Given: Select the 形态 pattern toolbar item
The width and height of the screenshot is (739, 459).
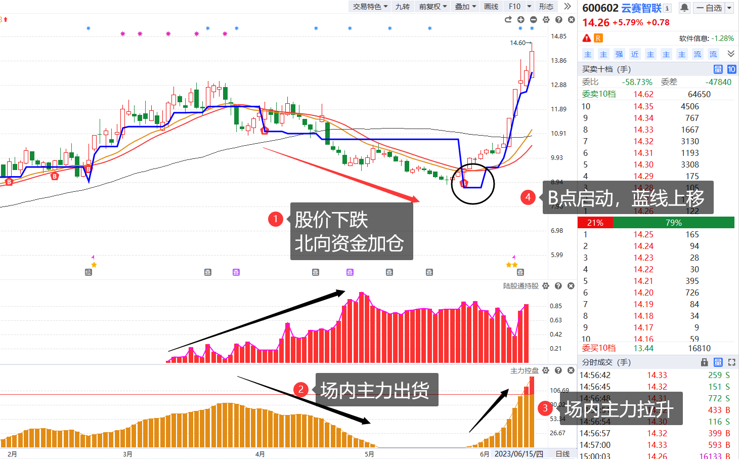Looking at the screenshot, I should click(546, 7).
